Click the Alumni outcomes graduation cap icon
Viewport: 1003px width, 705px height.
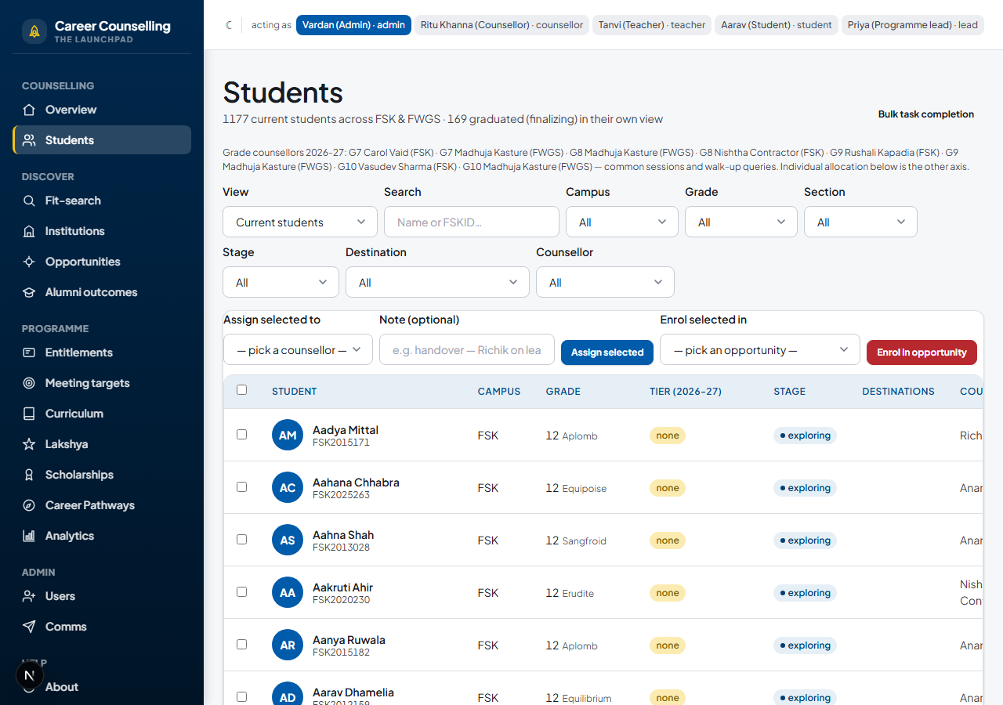click(x=29, y=292)
